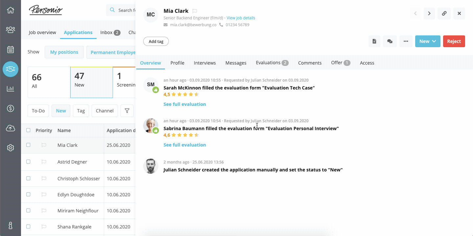473x236 pixels.
Task: Switch to the Interviews tab
Action: [205, 63]
